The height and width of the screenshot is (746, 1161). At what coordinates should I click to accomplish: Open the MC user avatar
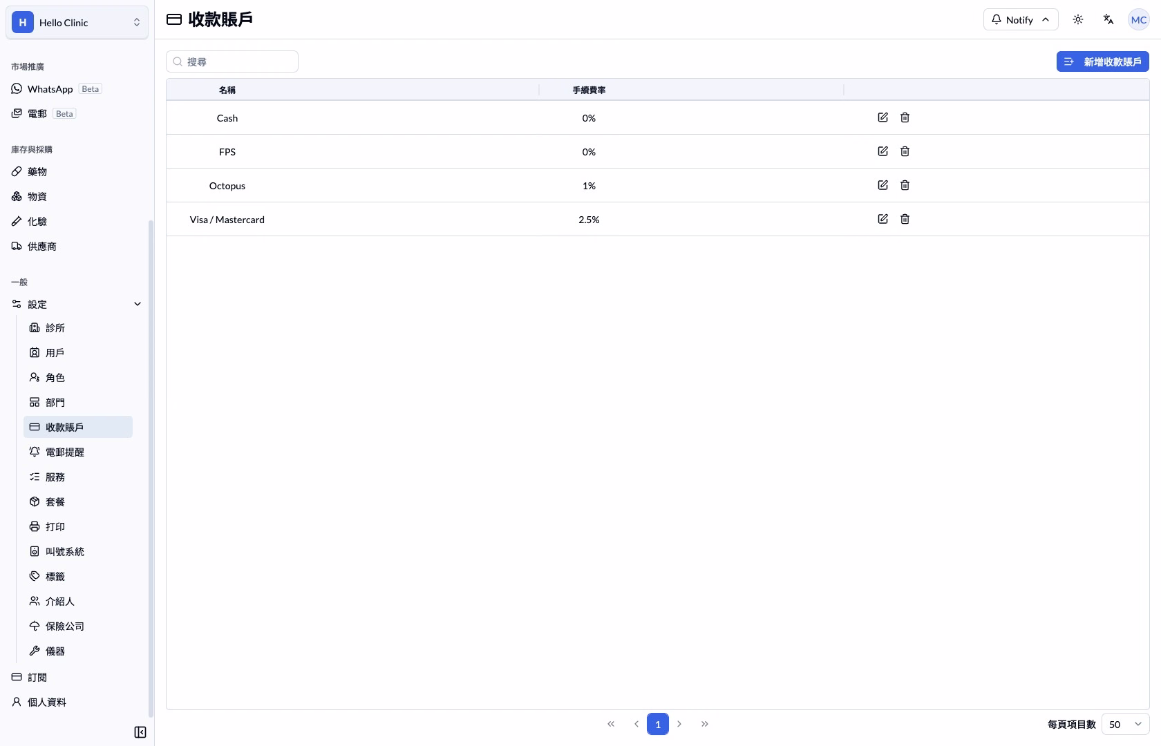click(1138, 19)
